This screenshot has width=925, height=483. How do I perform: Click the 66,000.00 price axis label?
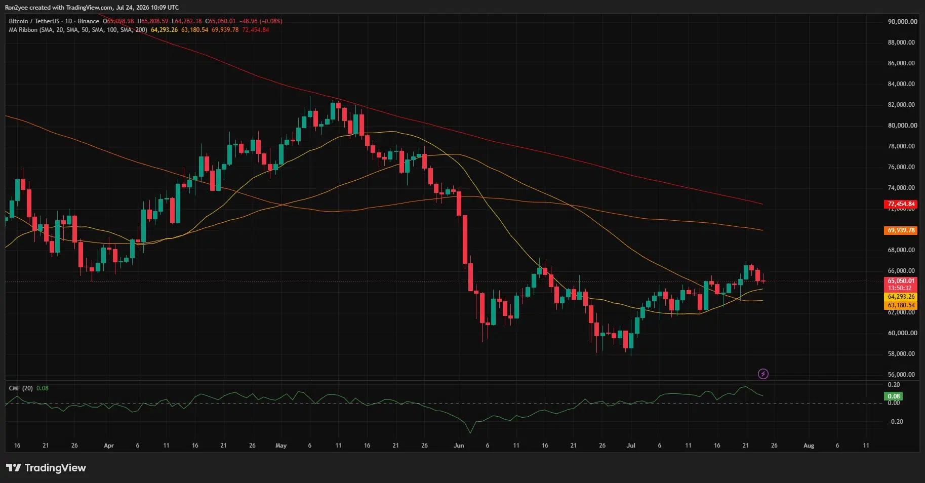[901, 271]
